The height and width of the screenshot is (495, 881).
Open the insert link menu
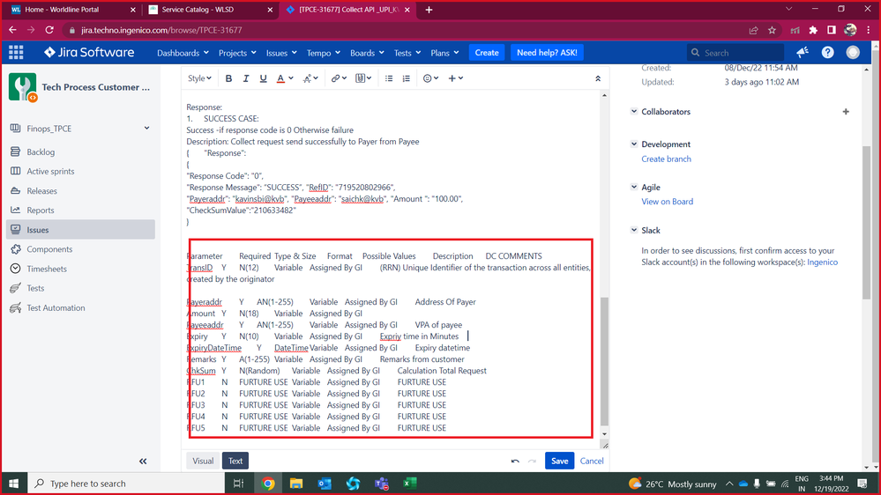pyautogui.click(x=339, y=78)
